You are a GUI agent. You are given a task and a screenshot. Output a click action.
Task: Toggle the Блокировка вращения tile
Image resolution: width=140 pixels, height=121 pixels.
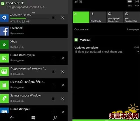(115, 17)
